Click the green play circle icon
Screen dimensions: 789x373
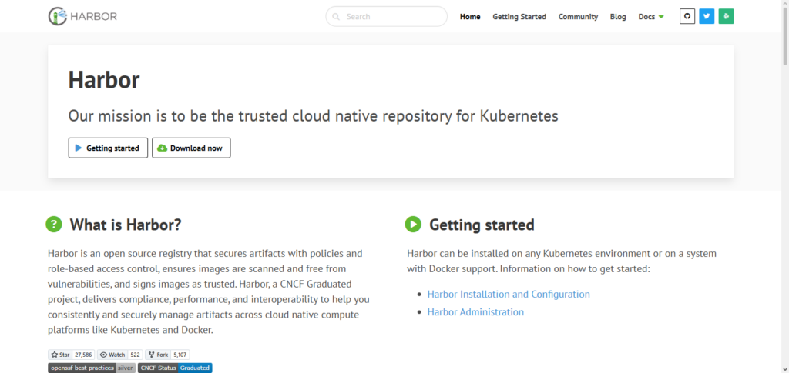(x=413, y=225)
